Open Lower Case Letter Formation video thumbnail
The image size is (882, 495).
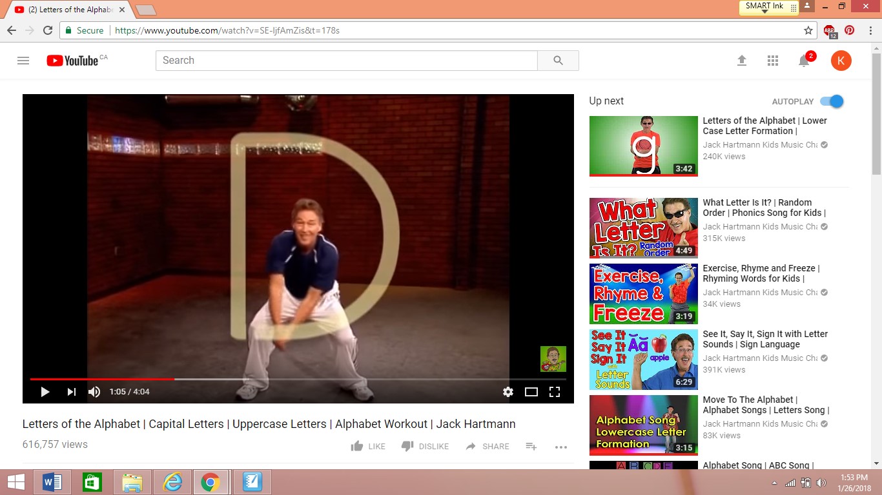coord(644,146)
